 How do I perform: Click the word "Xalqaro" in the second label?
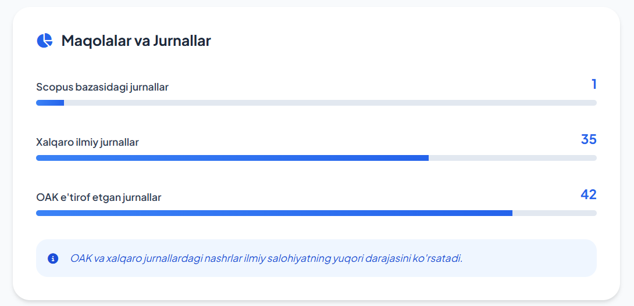[55, 142]
